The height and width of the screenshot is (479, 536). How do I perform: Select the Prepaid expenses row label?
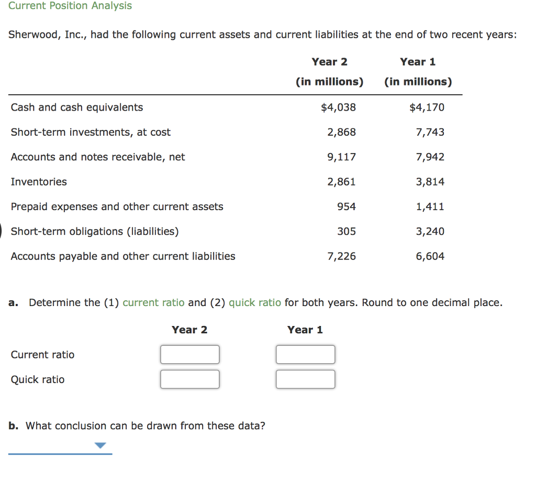pos(117,206)
